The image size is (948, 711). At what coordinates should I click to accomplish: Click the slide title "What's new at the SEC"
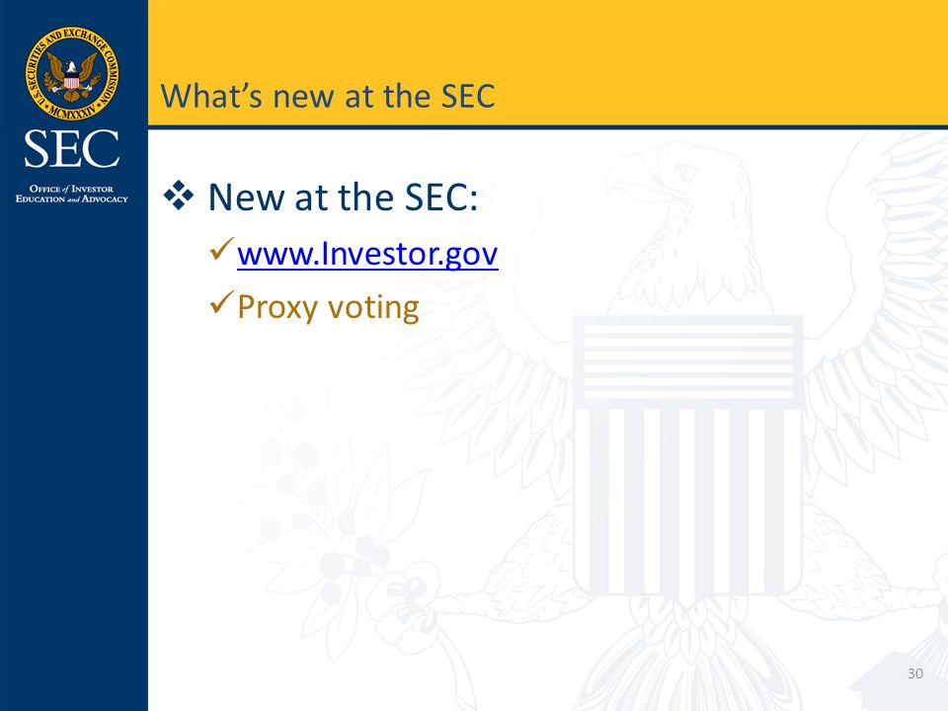coord(328,96)
